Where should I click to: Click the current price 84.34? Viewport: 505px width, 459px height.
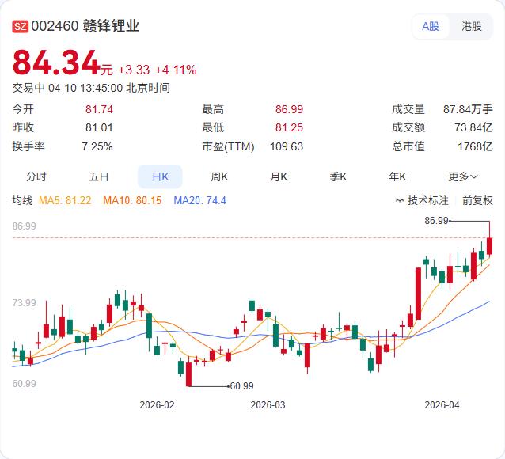click(x=57, y=63)
